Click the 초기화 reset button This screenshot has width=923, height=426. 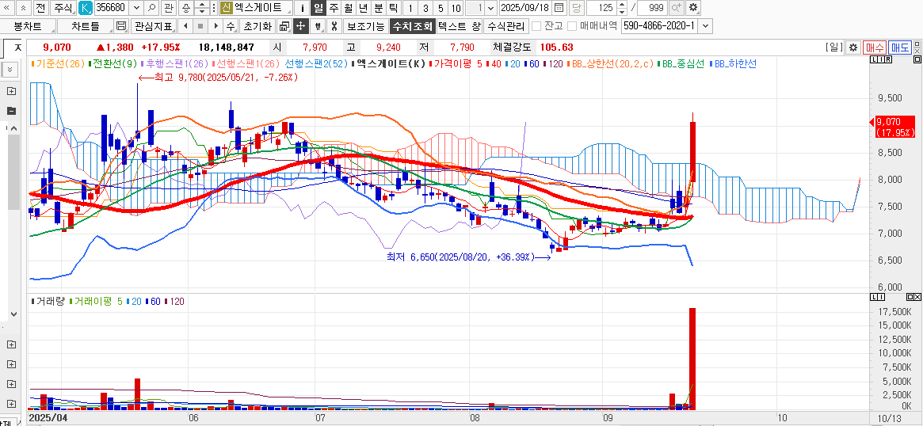[x=256, y=26]
